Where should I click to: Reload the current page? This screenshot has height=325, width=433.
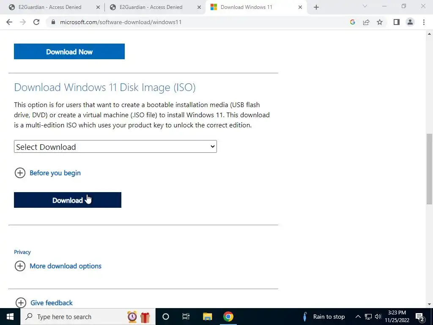pyautogui.click(x=36, y=22)
